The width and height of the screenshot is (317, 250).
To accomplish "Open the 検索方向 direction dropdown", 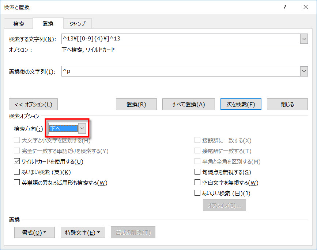I will coord(83,128).
